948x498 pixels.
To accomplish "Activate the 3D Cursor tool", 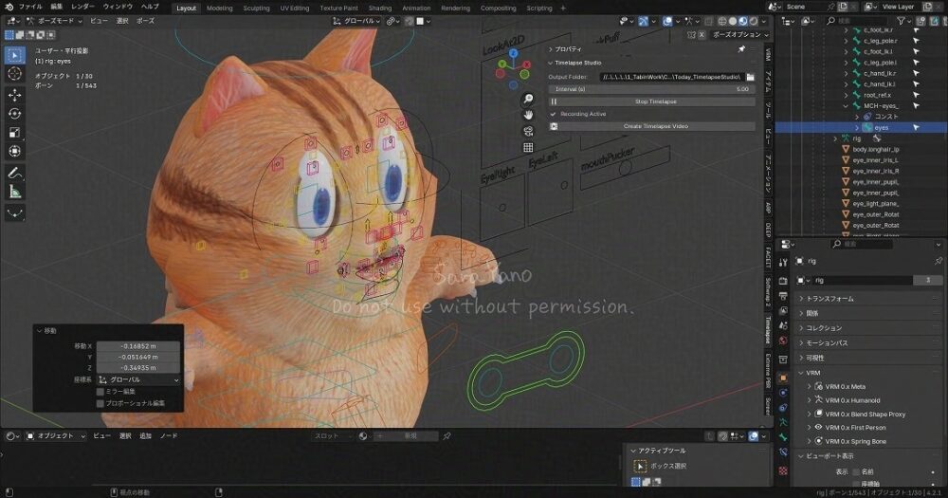I will point(15,74).
